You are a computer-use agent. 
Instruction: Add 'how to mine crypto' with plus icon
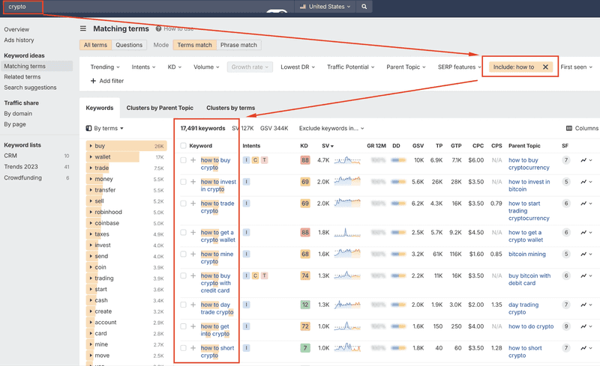click(193, 254)
